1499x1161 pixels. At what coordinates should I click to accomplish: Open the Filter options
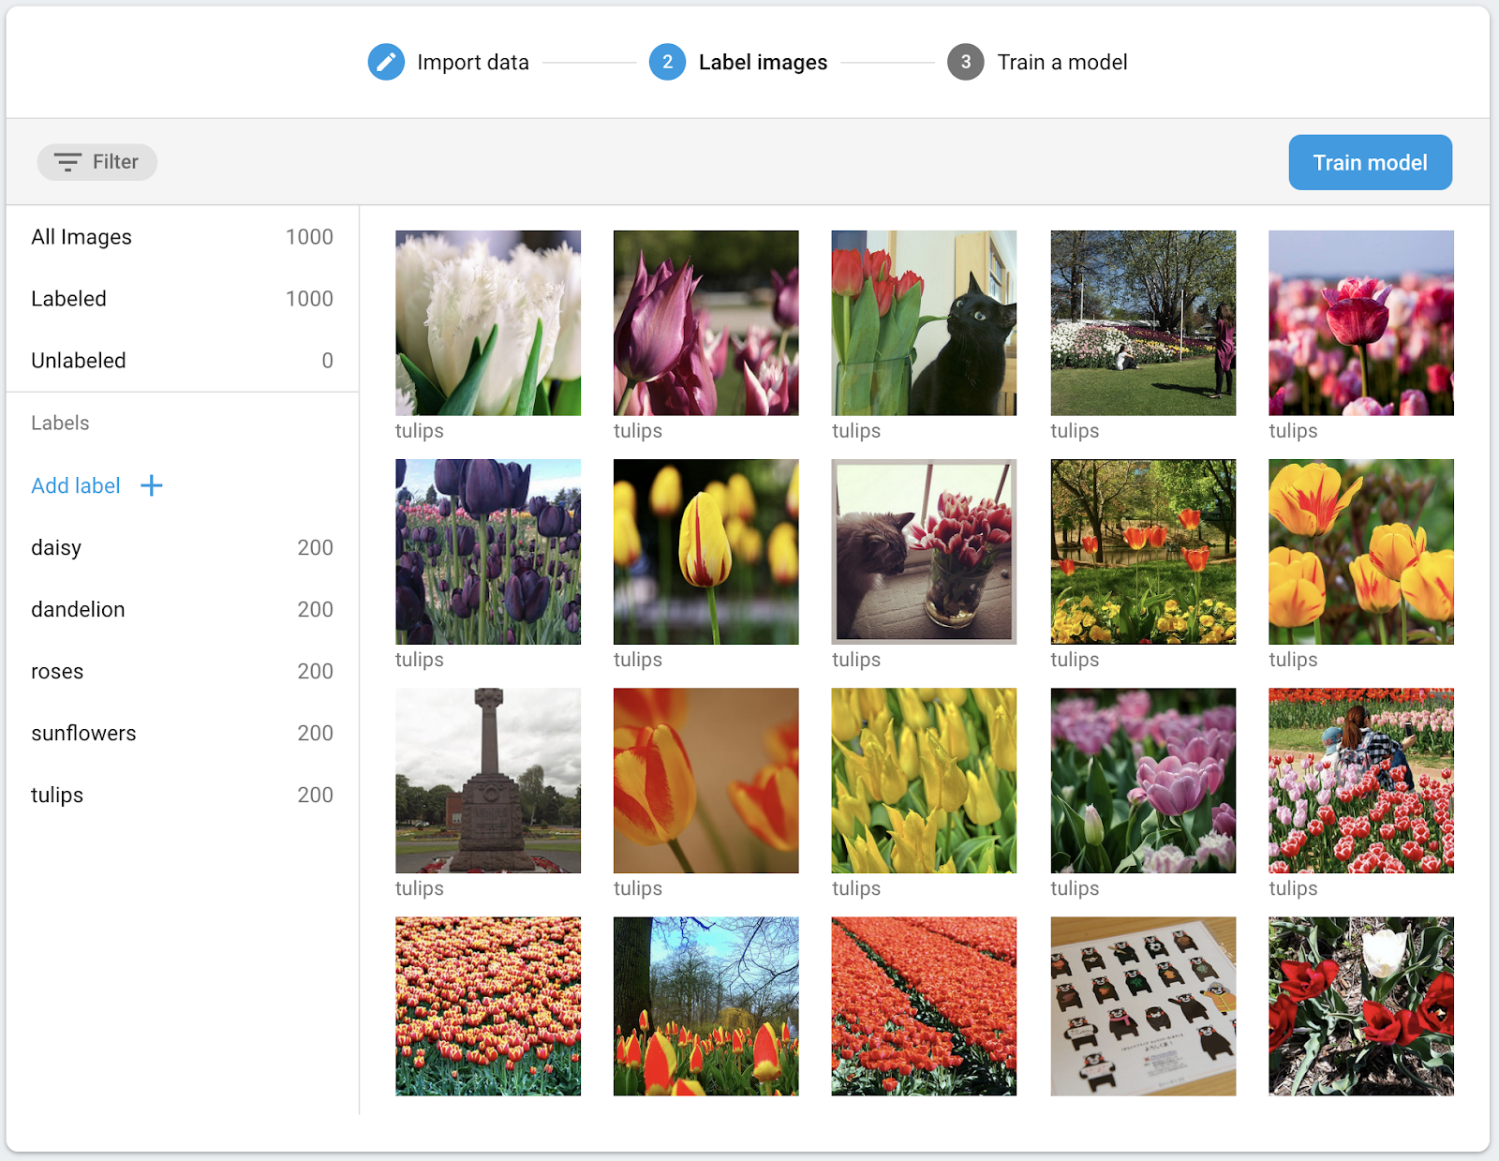point(97,162)
